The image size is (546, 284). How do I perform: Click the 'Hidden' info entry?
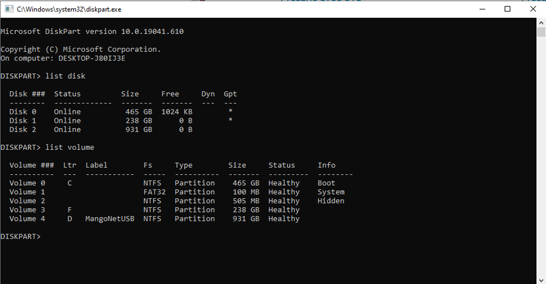(x=331, y=201)
